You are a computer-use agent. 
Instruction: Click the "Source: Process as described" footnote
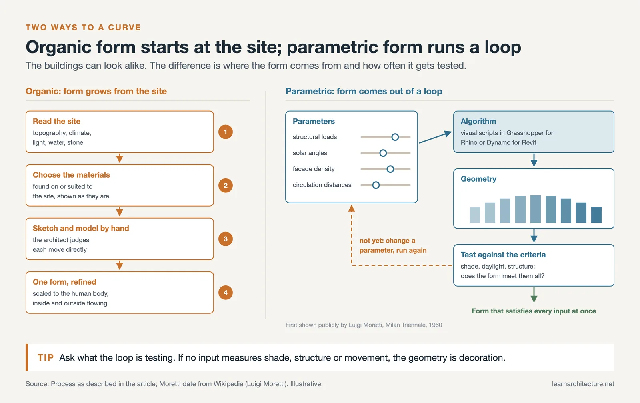point(174,384)
